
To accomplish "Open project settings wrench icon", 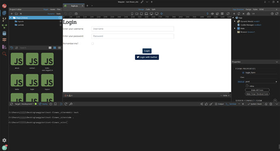I will (x=71, y=104).
